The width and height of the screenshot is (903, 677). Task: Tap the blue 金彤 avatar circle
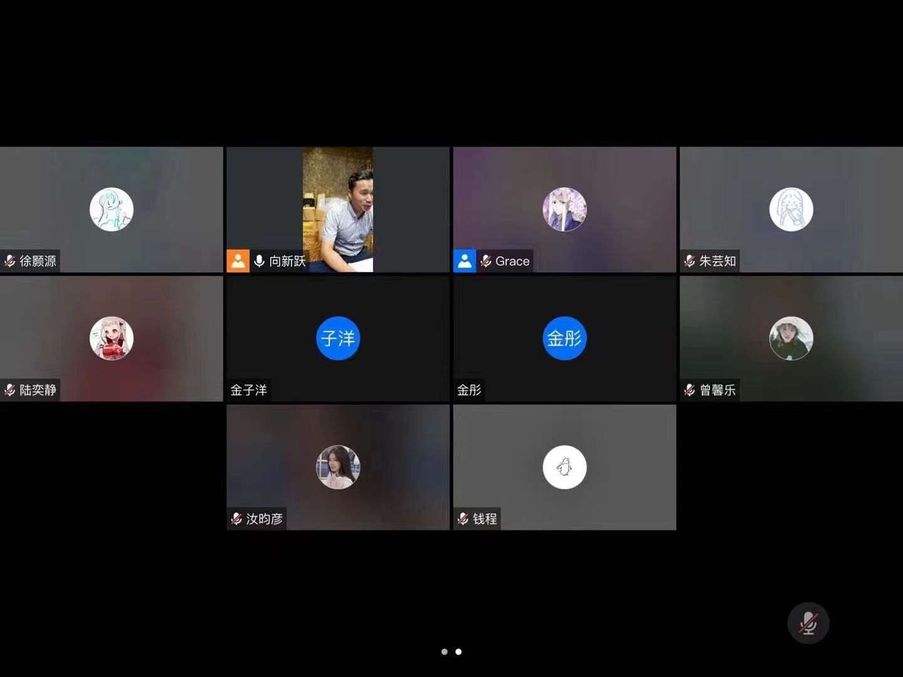pos(564,338)
